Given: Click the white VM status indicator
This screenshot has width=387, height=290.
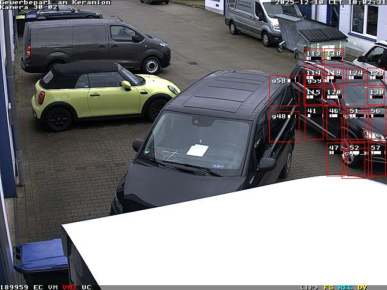Looking at the screenshot, I should 53,287.
